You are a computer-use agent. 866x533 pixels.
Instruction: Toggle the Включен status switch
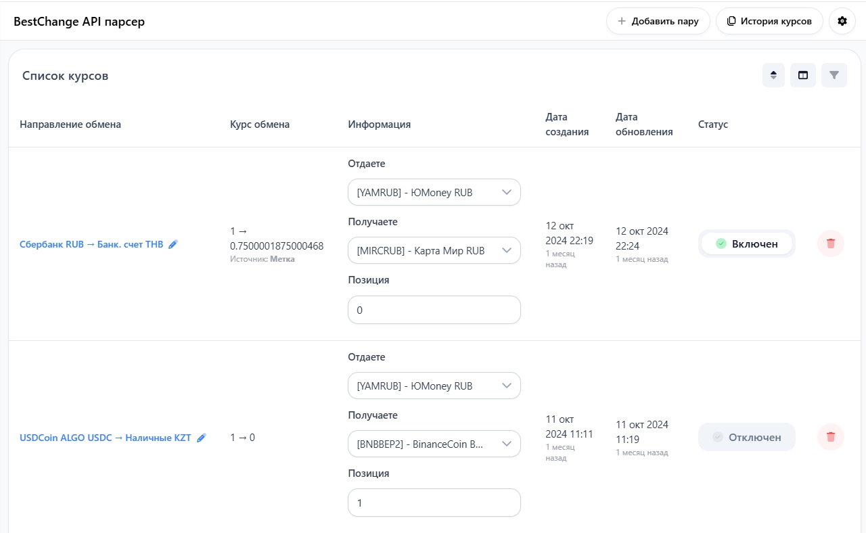746,244
